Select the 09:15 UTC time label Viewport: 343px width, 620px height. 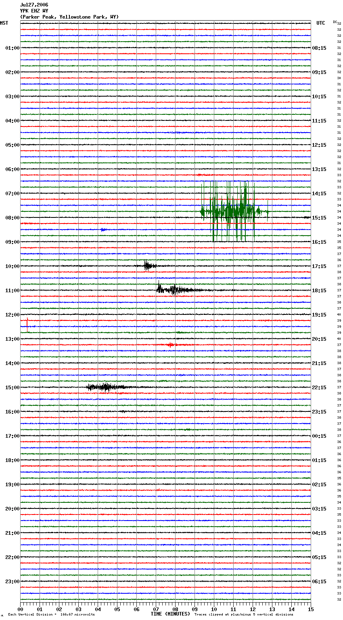pyautogui.click(x=319, y=72)
